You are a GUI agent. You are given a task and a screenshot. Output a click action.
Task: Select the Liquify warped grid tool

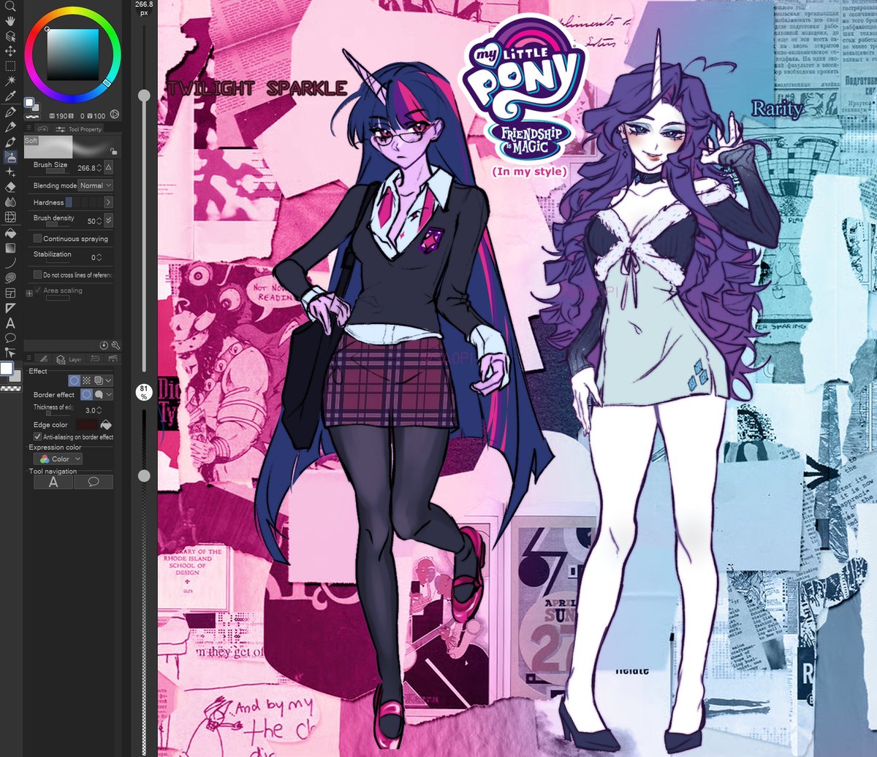[x=10, y=218]
